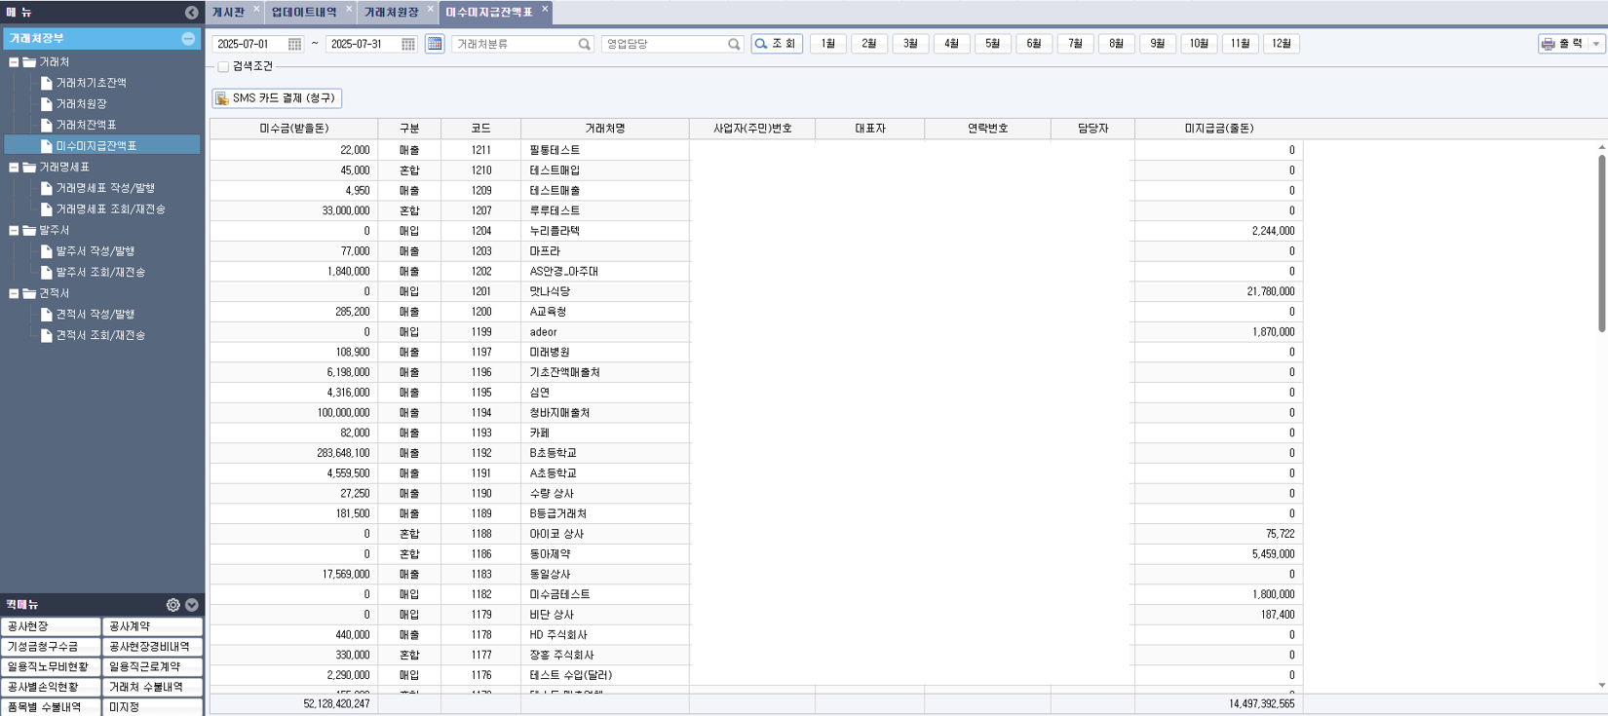Search icon in 거래처분류 field

pos(584,44)
